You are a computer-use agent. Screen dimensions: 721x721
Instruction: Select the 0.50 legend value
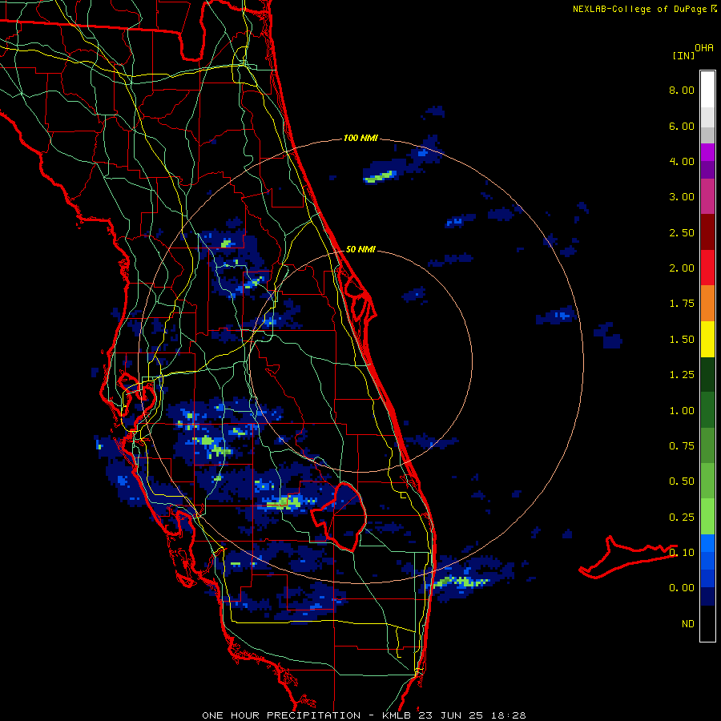pos(682,481)
